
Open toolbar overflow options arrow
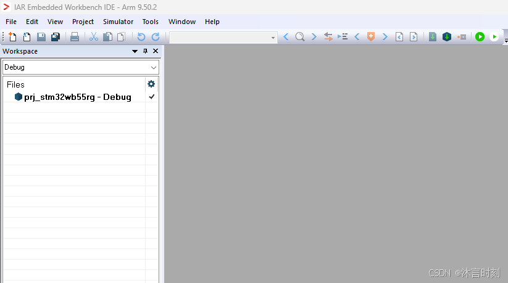(x=506, y=41)
